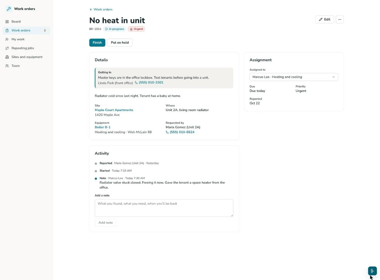380x280 pixels.
Task: Click the back arrow before Work orders breadcrumb
Action: (91, 9)
